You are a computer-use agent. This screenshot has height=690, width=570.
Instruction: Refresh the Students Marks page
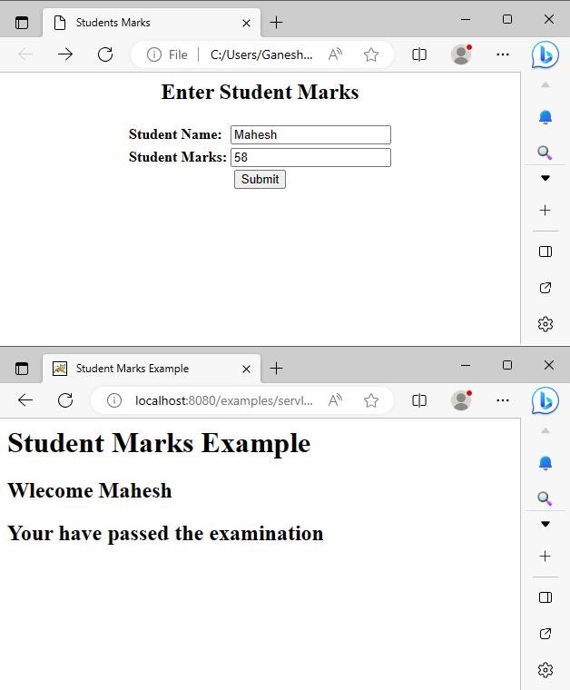pos(105,54)
